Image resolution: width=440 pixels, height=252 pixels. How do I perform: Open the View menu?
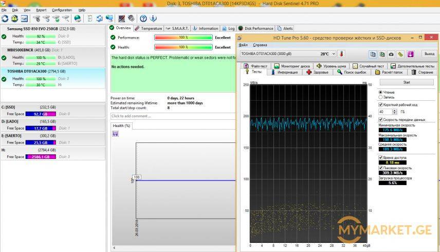coord(27,10)
